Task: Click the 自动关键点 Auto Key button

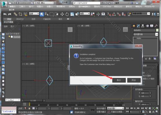Action: click(x=101, y=108)
